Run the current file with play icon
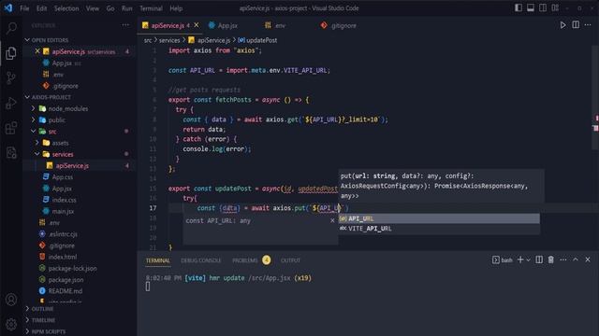 (562, 25)
